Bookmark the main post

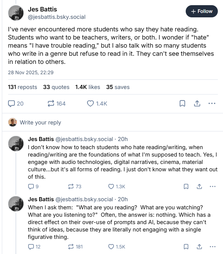182,104
